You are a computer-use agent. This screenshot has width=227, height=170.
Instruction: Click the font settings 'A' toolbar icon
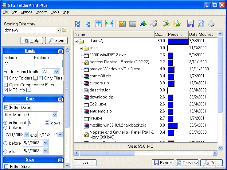pos(143,24)
